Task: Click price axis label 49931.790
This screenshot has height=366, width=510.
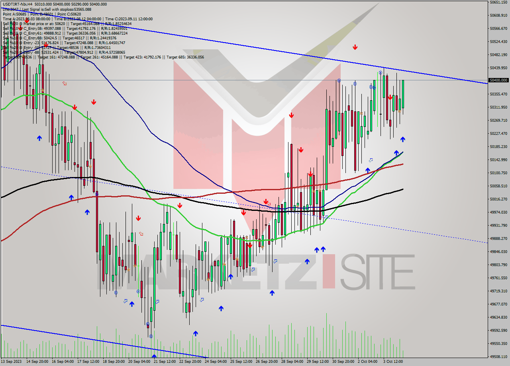Action: [499, 225]
